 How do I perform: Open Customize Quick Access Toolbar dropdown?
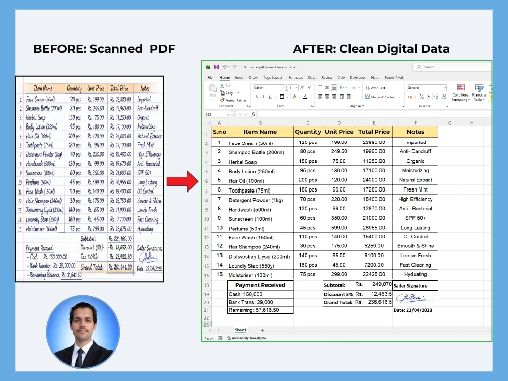(x=245, y=67)
